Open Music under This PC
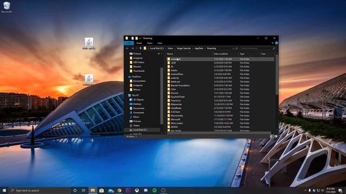This screenshot has width=346, height=194. click(136, 117)
